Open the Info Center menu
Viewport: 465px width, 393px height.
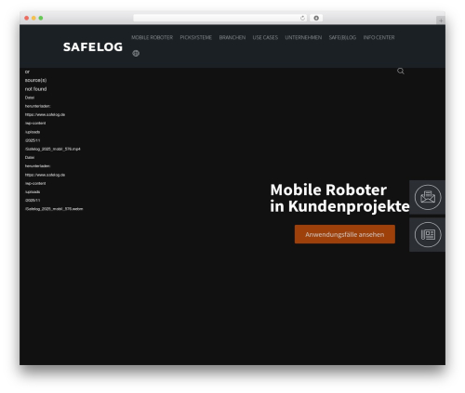point(379,37)
